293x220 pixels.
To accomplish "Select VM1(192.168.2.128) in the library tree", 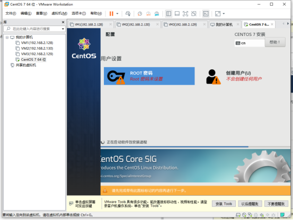I will (37, 43).
